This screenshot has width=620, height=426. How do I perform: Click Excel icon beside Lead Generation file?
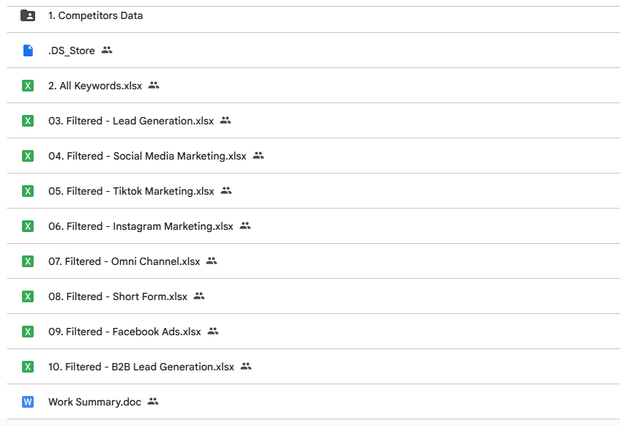coord(28,121)
